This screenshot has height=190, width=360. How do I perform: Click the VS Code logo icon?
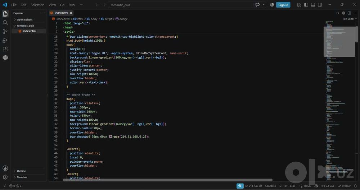(5, 5)
